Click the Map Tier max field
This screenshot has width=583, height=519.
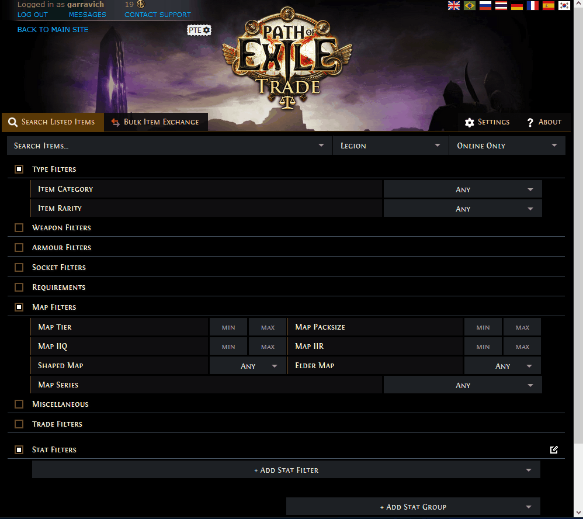click(268, 327)
